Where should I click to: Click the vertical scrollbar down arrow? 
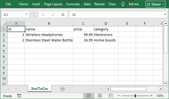point(166,83)
